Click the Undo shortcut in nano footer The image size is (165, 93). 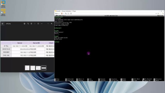coord(123,79)
